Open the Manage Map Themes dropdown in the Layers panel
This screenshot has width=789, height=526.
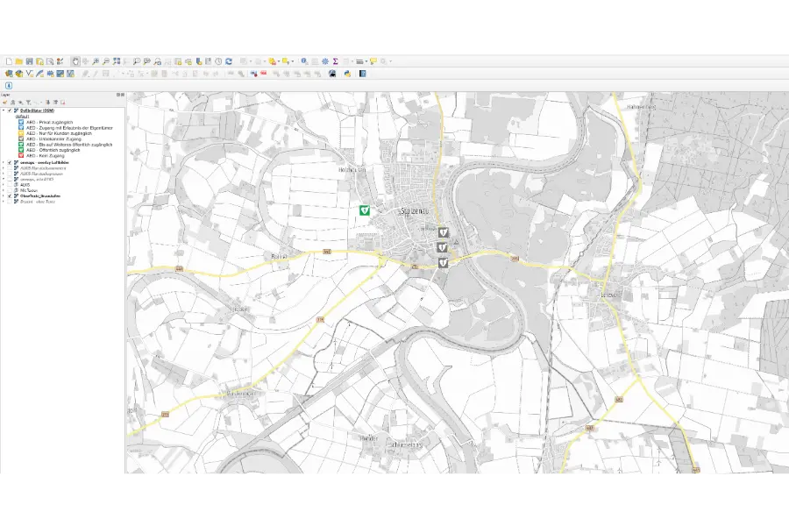click(x=21, y=103)
